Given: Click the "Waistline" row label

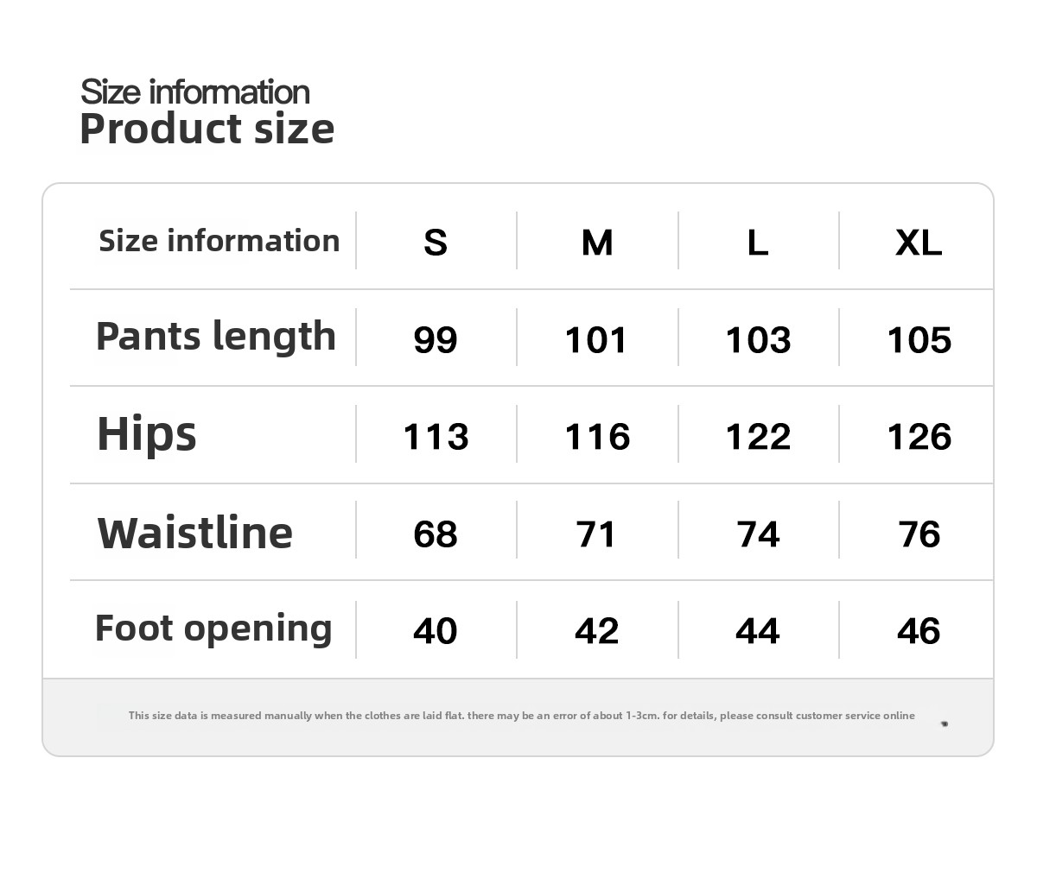Looking at the screenshot, I should coord(195,533).
